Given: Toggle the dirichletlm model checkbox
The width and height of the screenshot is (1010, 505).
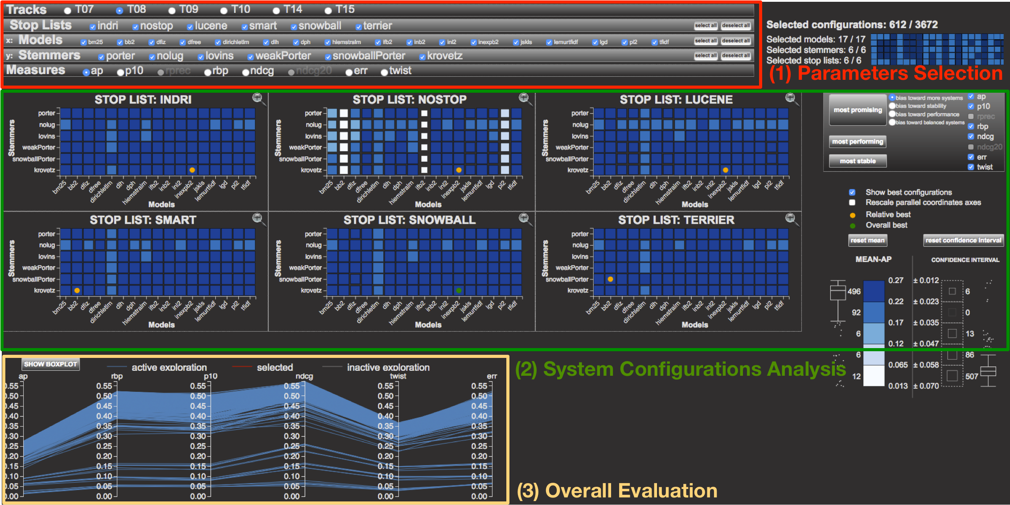Looking at the screenshot, I should (218, 42).
